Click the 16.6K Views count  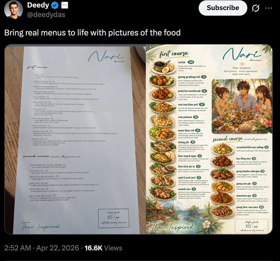[103, 248]
